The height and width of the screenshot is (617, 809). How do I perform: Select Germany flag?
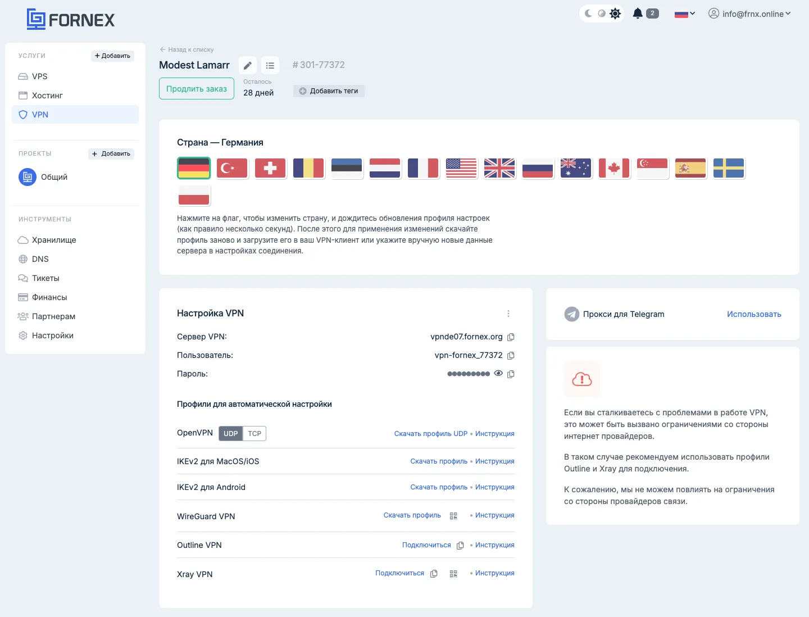[x=194, y=168]
